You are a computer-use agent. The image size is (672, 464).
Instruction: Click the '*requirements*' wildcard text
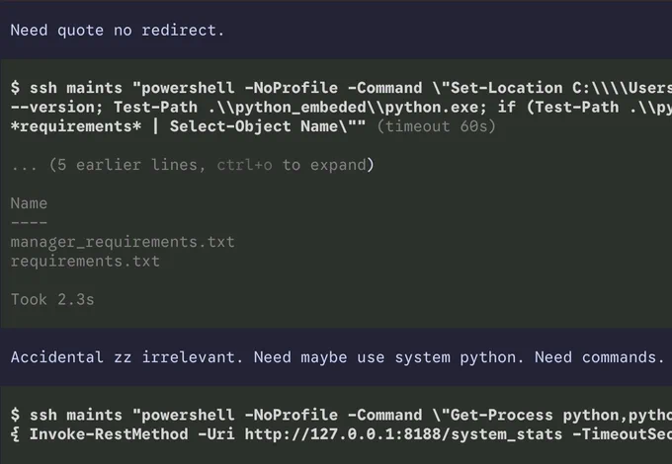[x=76, y=126]
